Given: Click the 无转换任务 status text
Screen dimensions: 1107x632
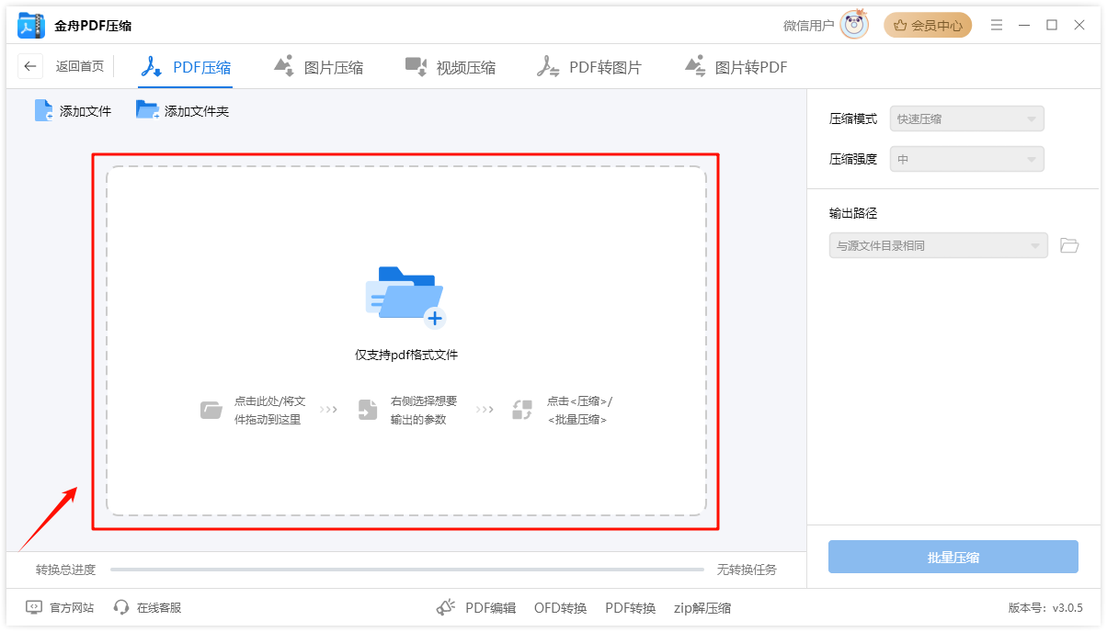Looking at the screenshot, I should pos(747,570).
